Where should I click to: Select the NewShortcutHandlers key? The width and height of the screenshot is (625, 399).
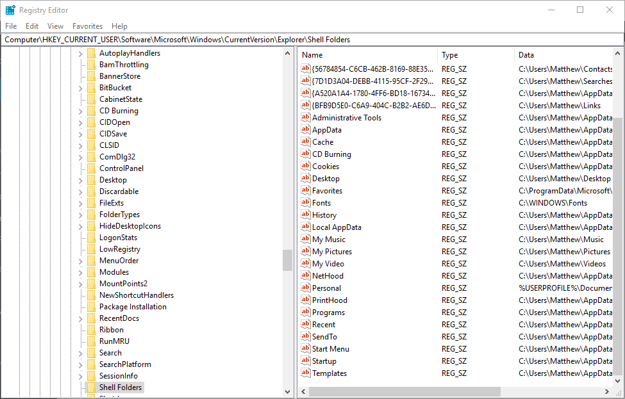(137, 295)
